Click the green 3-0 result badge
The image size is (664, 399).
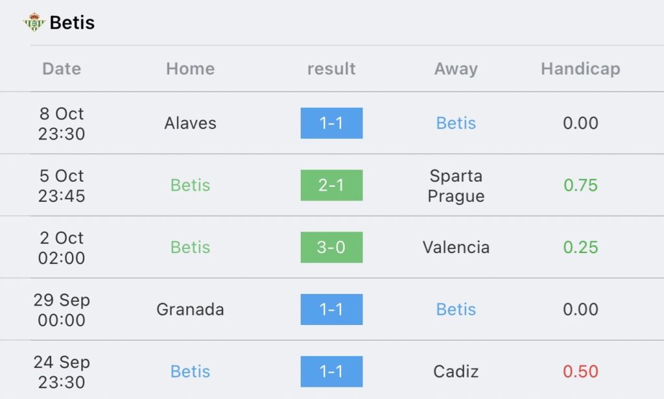coord(331,247)
